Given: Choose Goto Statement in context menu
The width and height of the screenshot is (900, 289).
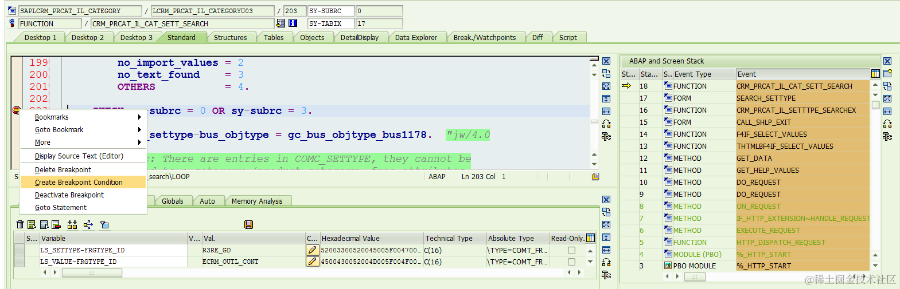Looking at the screenshot, I should click(84, 208).
